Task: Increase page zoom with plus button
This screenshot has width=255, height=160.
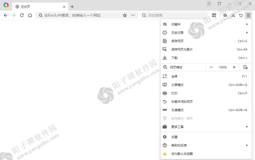Action: click(234, 67)
